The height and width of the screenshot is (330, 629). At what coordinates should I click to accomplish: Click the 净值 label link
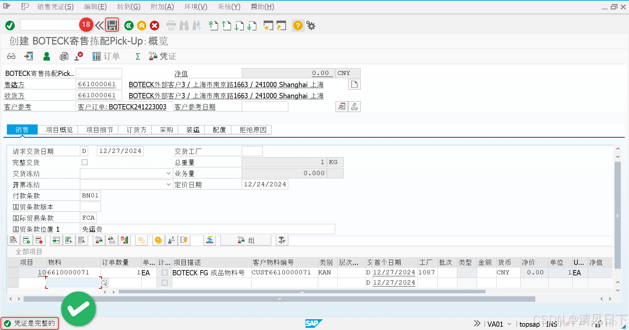pyautogui.click(x=181, y=74)
